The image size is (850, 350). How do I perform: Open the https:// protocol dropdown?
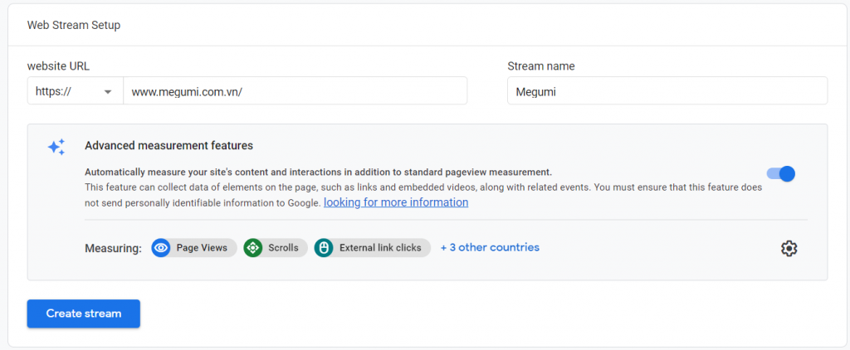[76, 90]
